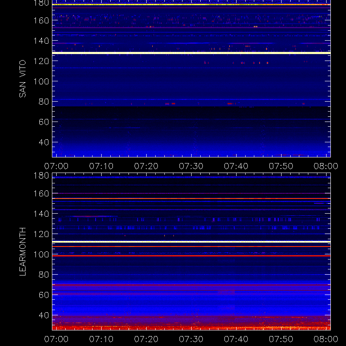This screenshot has width=346, height=346.
Task: Click the LEARMONTH vertical axis title
Action: coord(22,252)
